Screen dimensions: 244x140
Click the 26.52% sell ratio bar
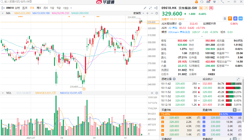(231, 114)
